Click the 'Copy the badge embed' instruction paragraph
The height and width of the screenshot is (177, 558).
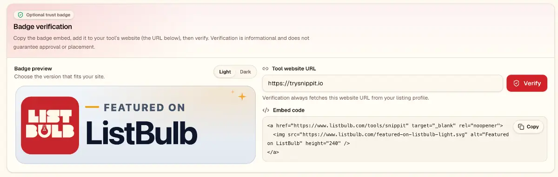161,42
